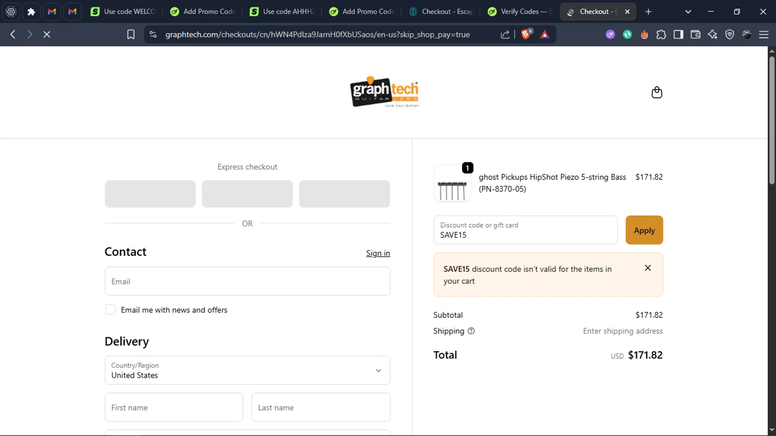The width and height of the screenshot is (776, 436).
Task: Click the scrollbar down arrow
Action: 772,430
